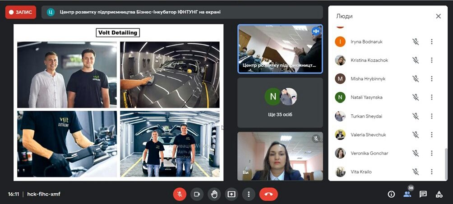Open the present screen button
The width and height of the screenshot is (453, 204).
point(231,194)
